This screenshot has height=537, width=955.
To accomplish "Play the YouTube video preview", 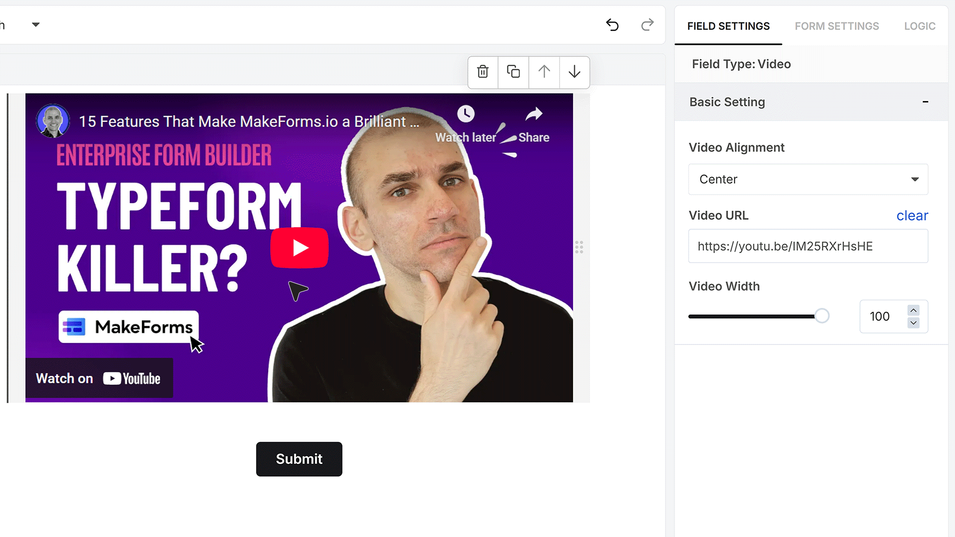I will coord(299,248).
